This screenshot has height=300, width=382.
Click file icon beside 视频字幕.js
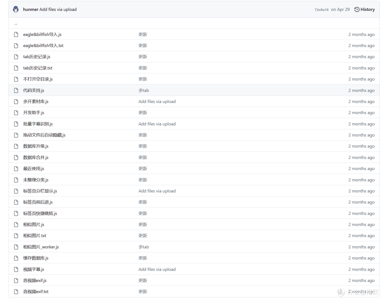click(16, 269)
